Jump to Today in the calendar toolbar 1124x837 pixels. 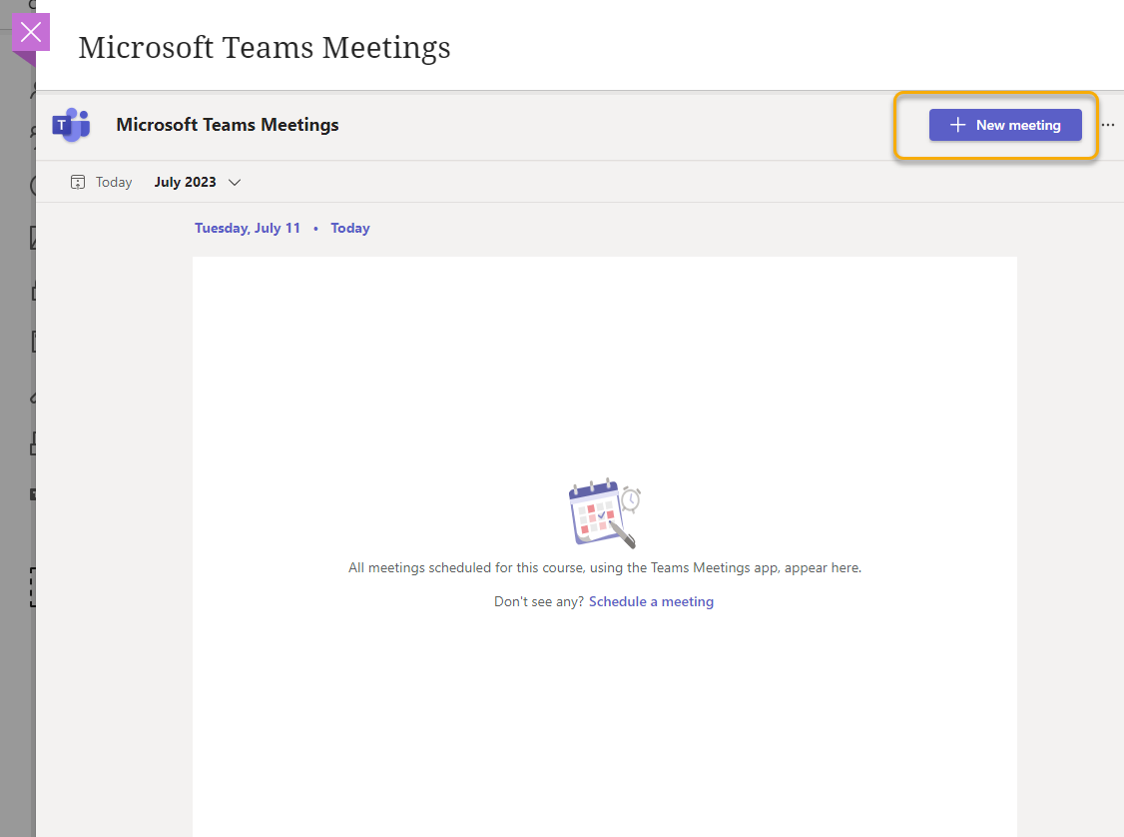(x=101, y=182)
